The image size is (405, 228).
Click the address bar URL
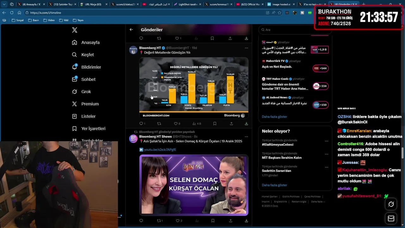coord(46,13)
